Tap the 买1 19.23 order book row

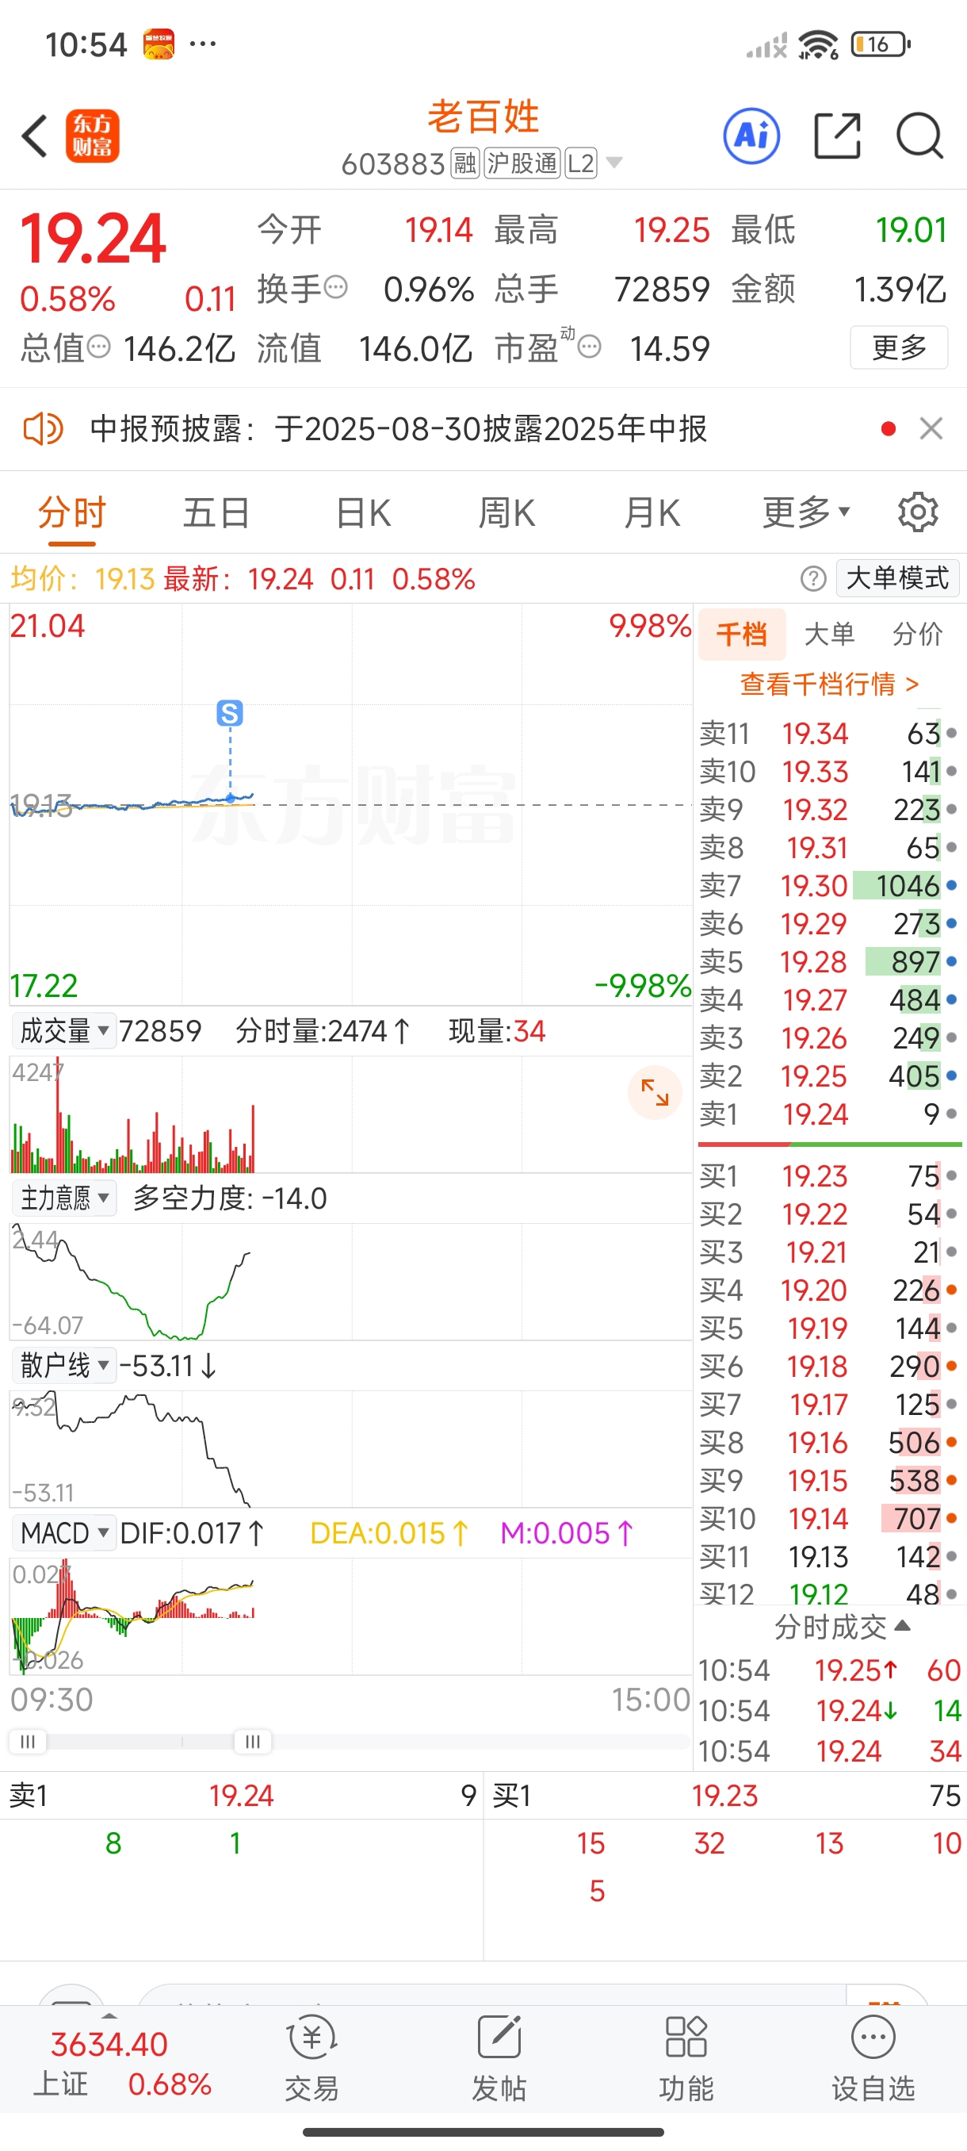click(x=828, y=1175)
